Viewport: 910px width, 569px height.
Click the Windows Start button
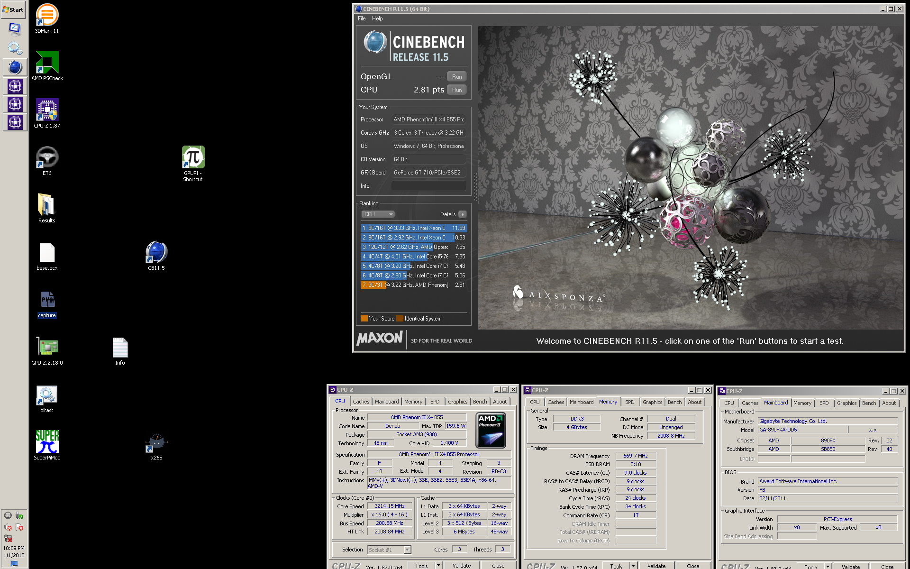[13, 9]
